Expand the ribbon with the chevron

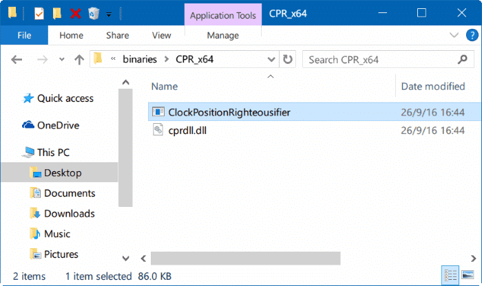tap(454, 35)
